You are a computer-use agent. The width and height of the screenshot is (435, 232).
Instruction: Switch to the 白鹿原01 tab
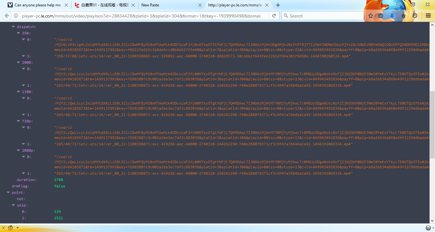[105, 5]
